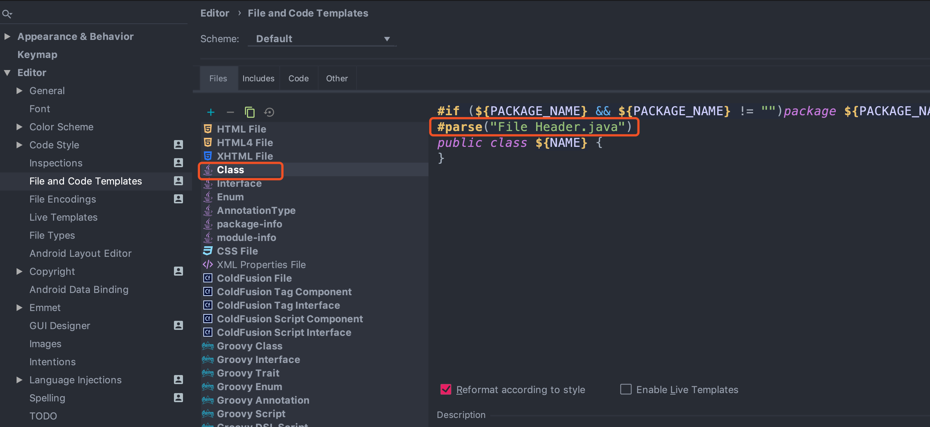Click the minus Remove Template icon

click(230, 112)
